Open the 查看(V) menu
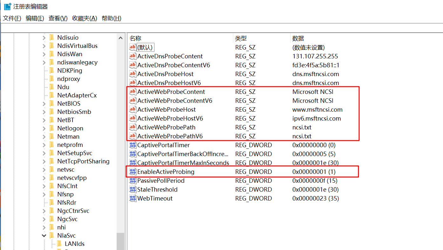The image size is (443, 250). point(58,18)
